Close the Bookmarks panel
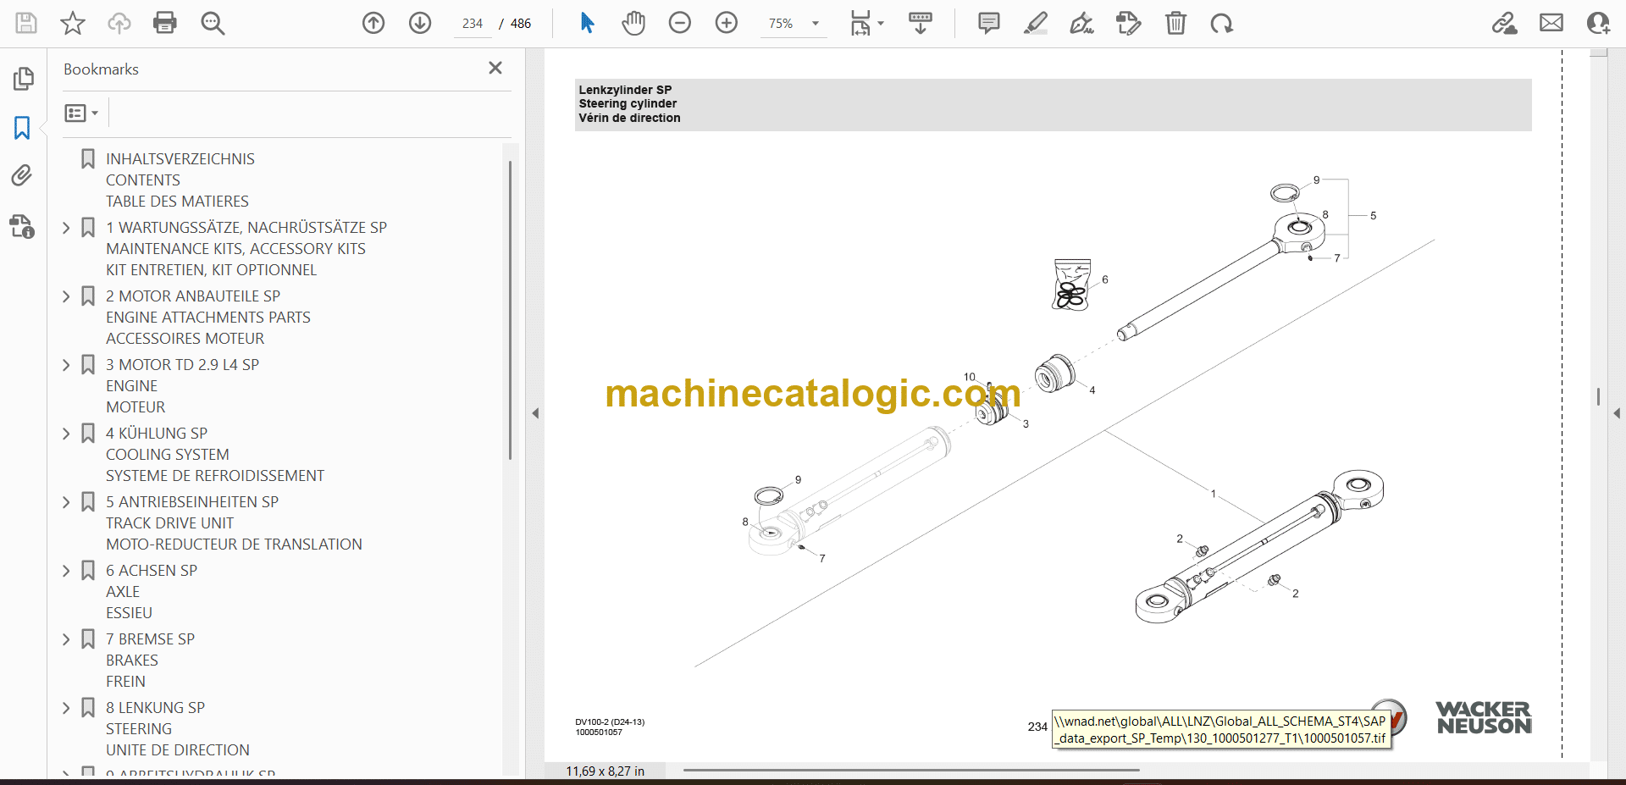Image resolution: width=1626 pixels, height=785 pixels. point(495,68)
